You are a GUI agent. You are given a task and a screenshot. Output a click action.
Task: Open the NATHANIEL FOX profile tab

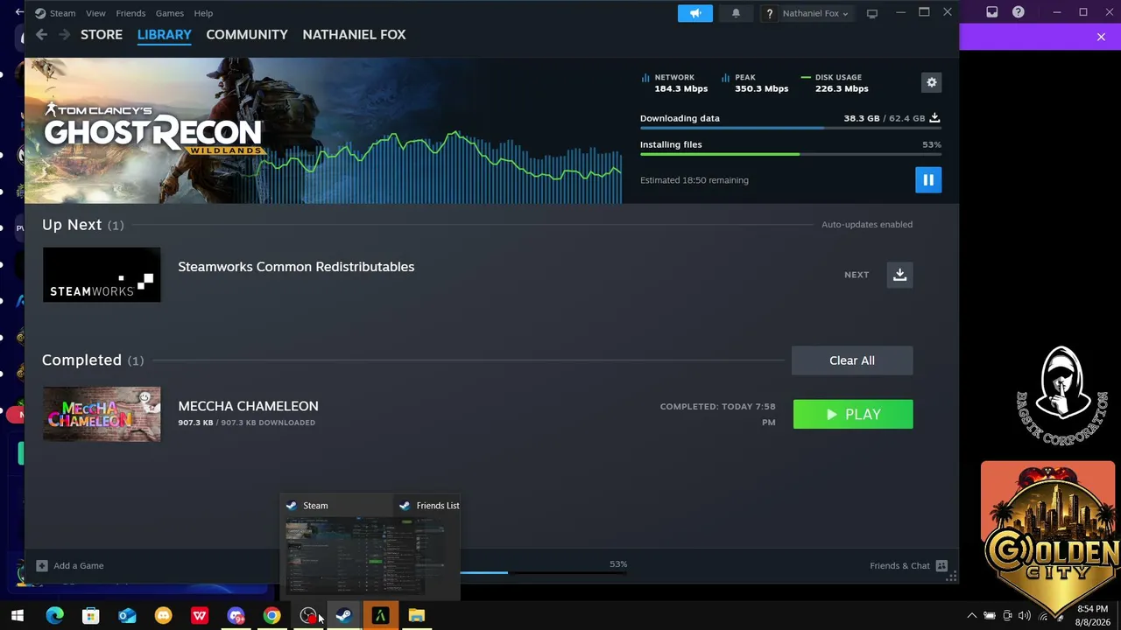[354, 34]
